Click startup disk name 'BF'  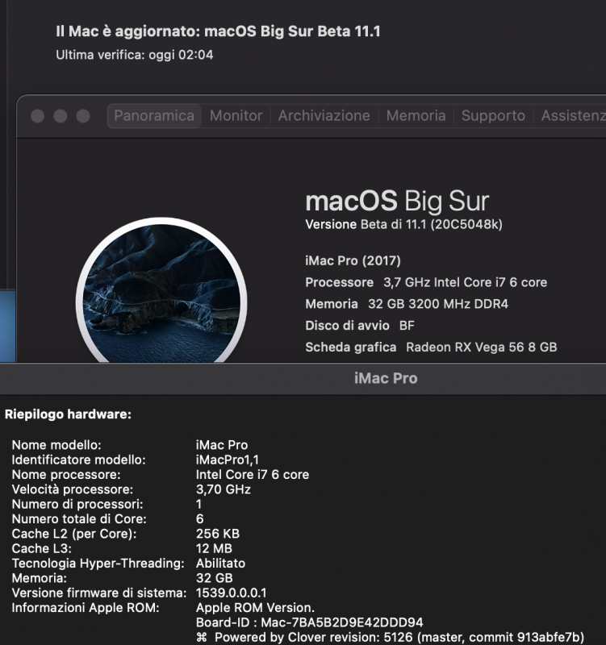(407, 326)
